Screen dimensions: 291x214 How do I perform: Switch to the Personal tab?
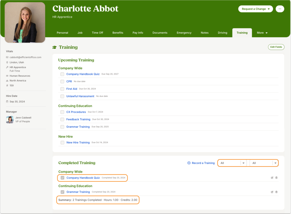click(x=62, y=33)
